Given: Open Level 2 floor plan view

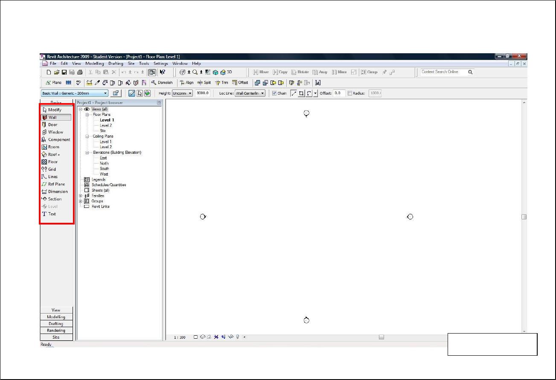Looking at the screenshot, I should [105, 126].
